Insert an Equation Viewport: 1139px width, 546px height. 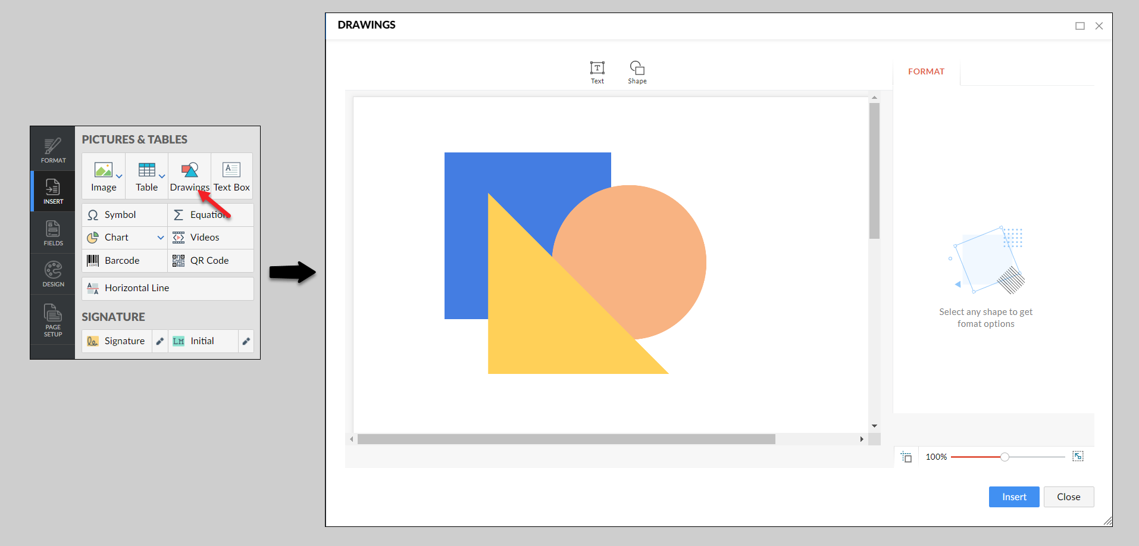[x=211, y=215]
